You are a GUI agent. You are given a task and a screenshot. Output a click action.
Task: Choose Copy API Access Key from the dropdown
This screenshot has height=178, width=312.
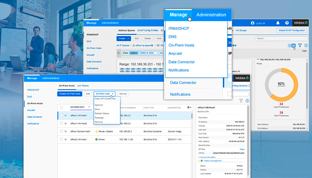[x=105, y=99]
